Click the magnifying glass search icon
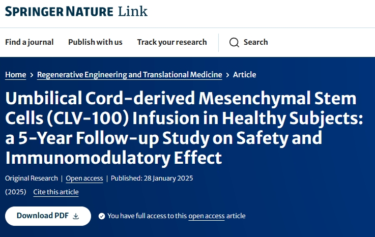This screenshot has width=375, height=237. pos(234,42)
